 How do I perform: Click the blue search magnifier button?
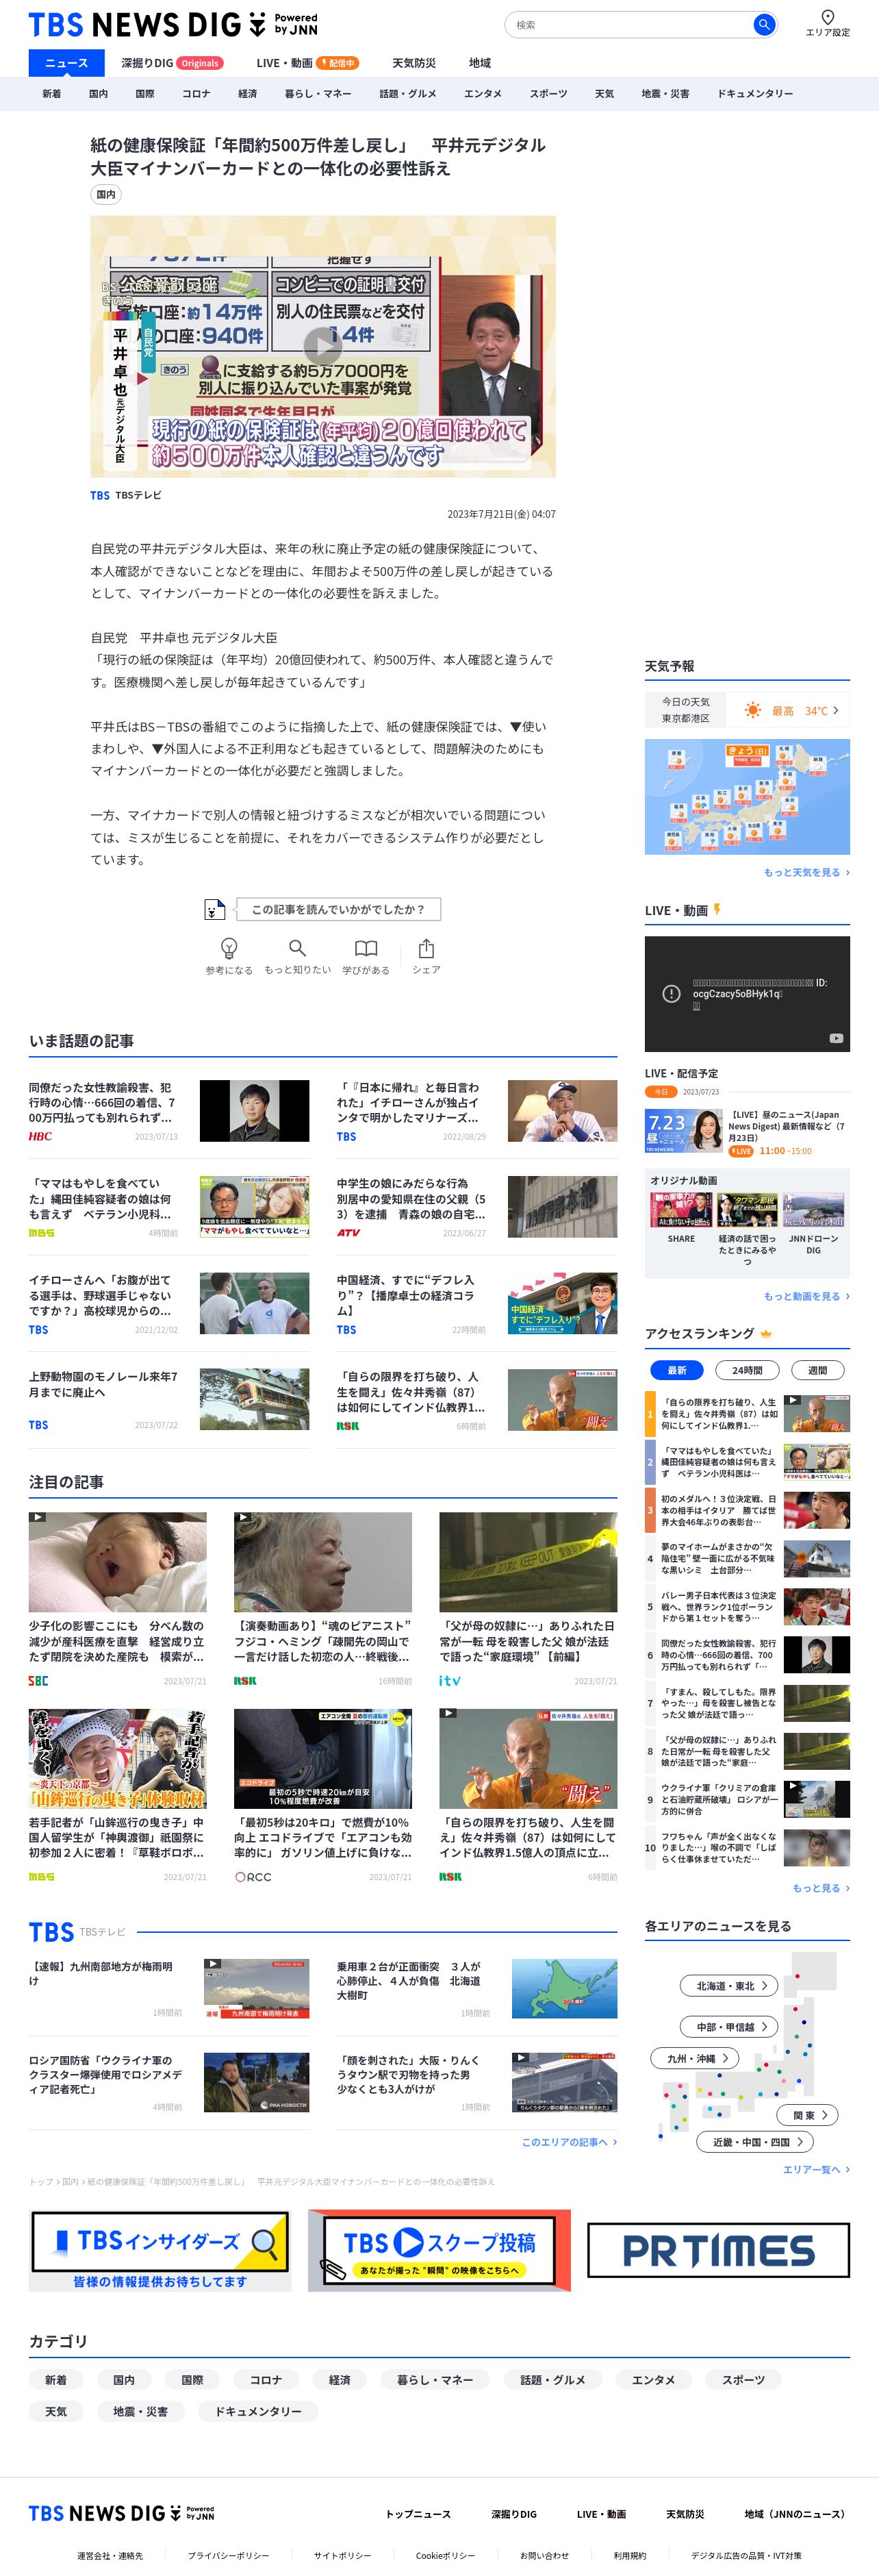763,24
